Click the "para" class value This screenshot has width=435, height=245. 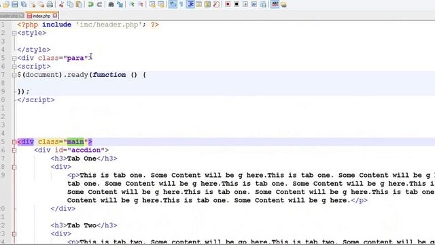point(75,58)
